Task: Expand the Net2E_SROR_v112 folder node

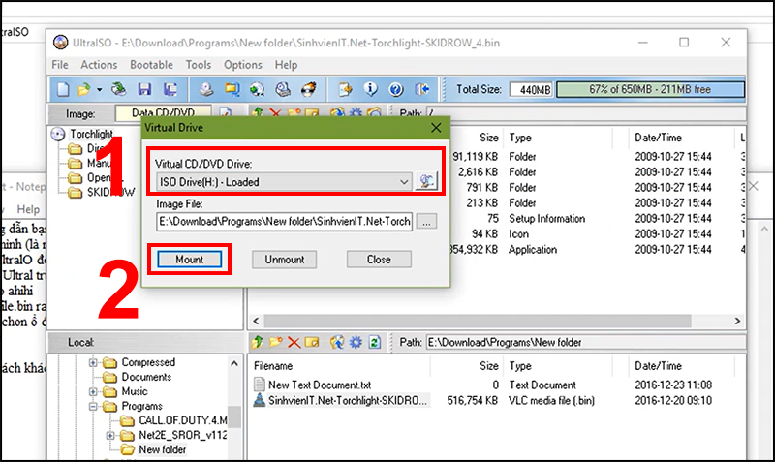Action: [x=110, y=436]
